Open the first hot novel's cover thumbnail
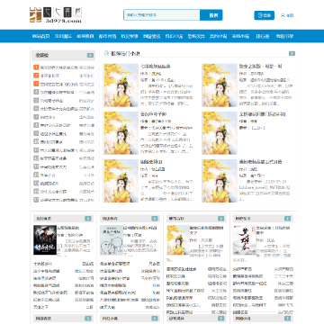This screenshot has width=324, height=324. pos(121,85)
